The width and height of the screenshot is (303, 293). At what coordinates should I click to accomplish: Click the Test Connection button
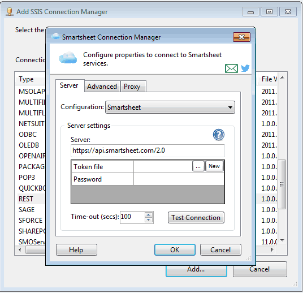[196, 218]
